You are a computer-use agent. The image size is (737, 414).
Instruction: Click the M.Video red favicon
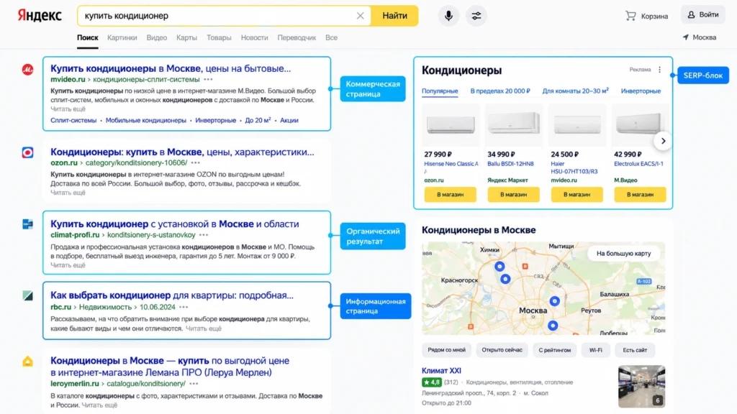(28, 70)
